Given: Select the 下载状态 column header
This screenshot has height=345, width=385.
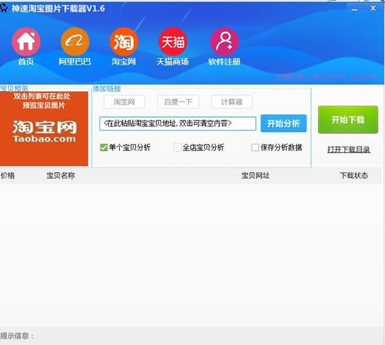Looking at the screenshot, I should point(354,175).
